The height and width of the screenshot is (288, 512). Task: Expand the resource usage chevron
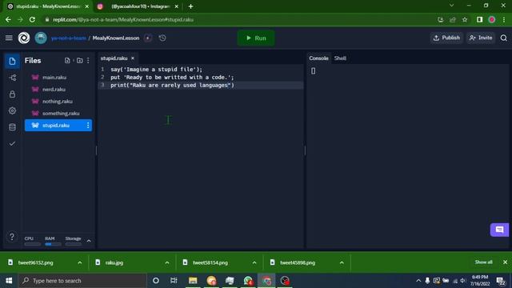tap(89, 241)
